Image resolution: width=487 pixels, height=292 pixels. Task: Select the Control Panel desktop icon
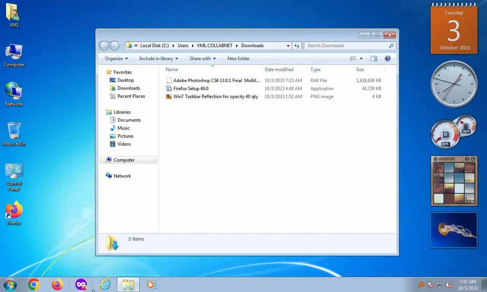pyautogui.click(x=14, y=177)
